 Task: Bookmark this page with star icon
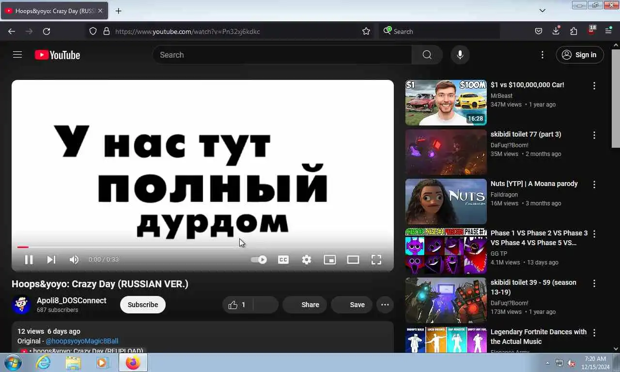(366, 31)
